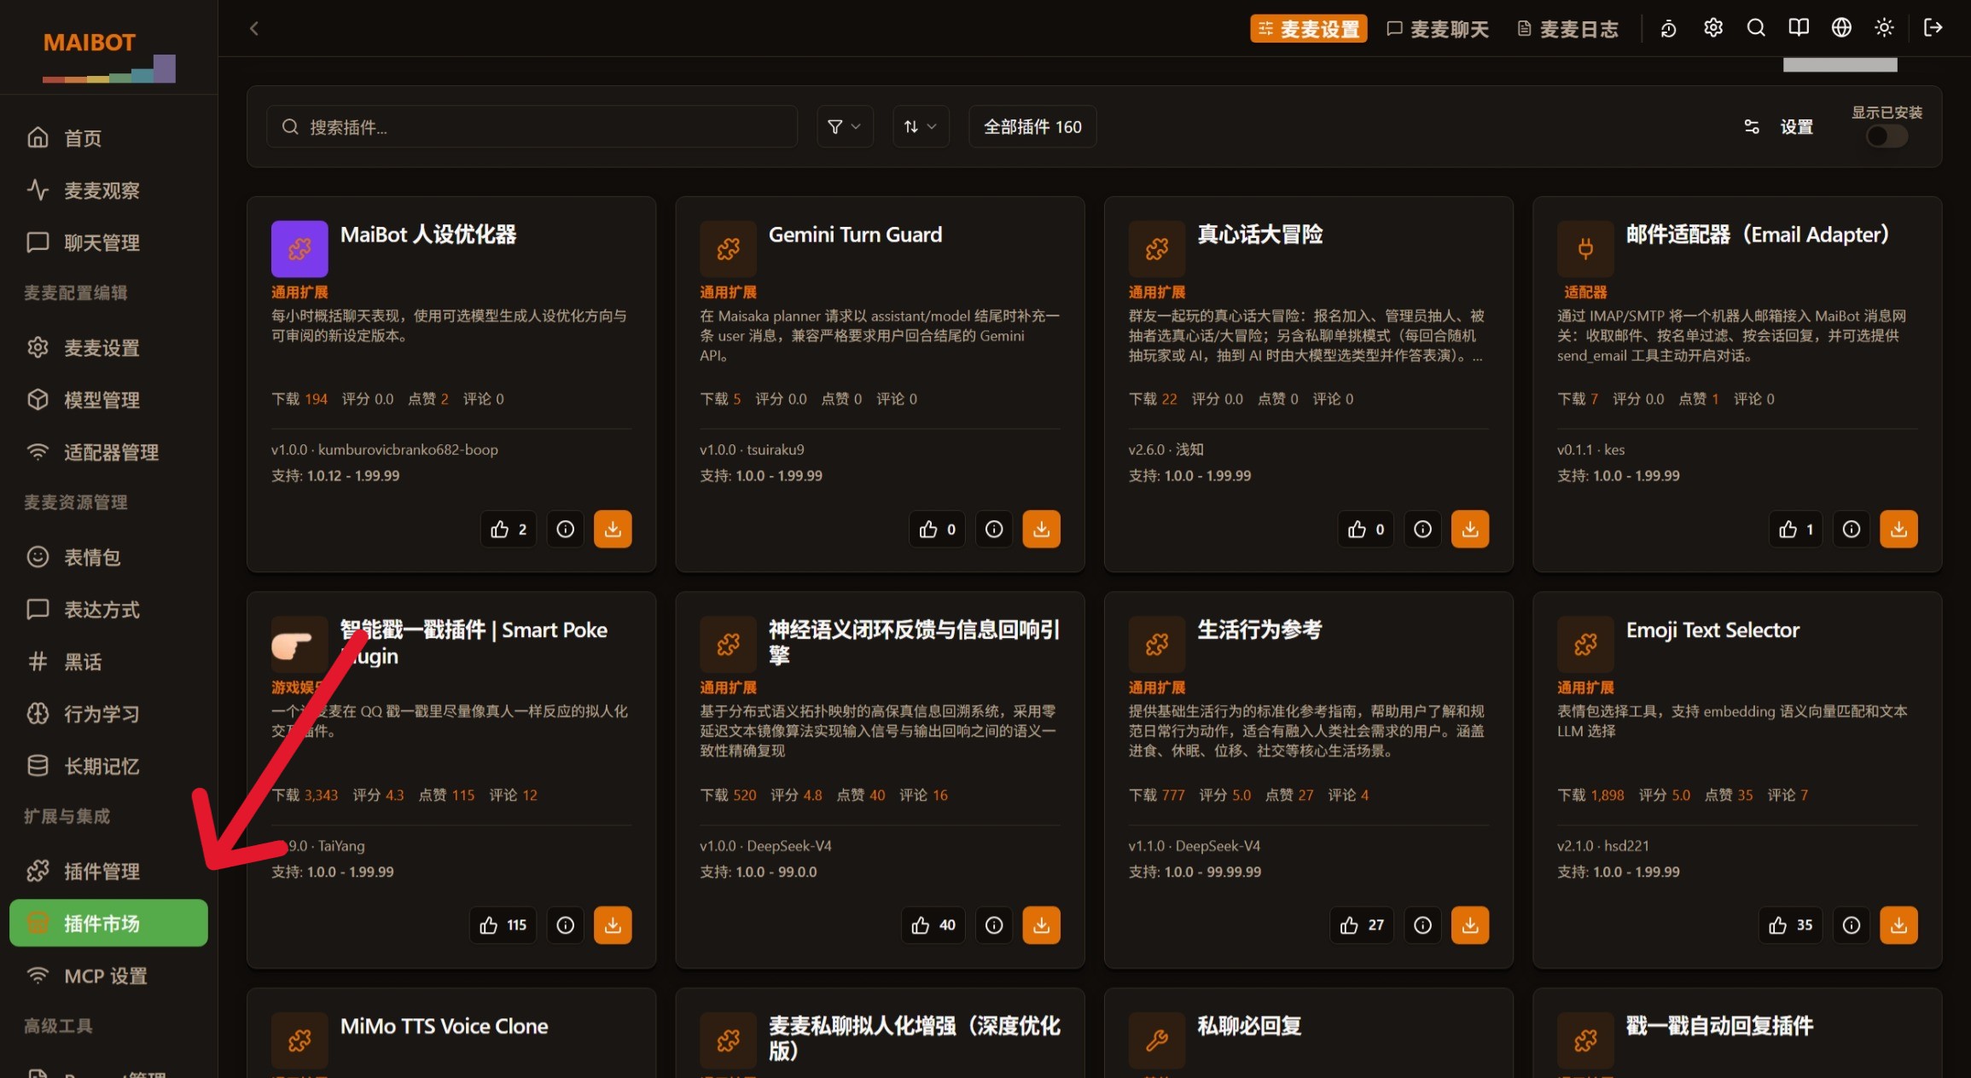Focus the 搜索插件 search field
Viewport: 1971px width, 1078px height.
pos(532,126)
